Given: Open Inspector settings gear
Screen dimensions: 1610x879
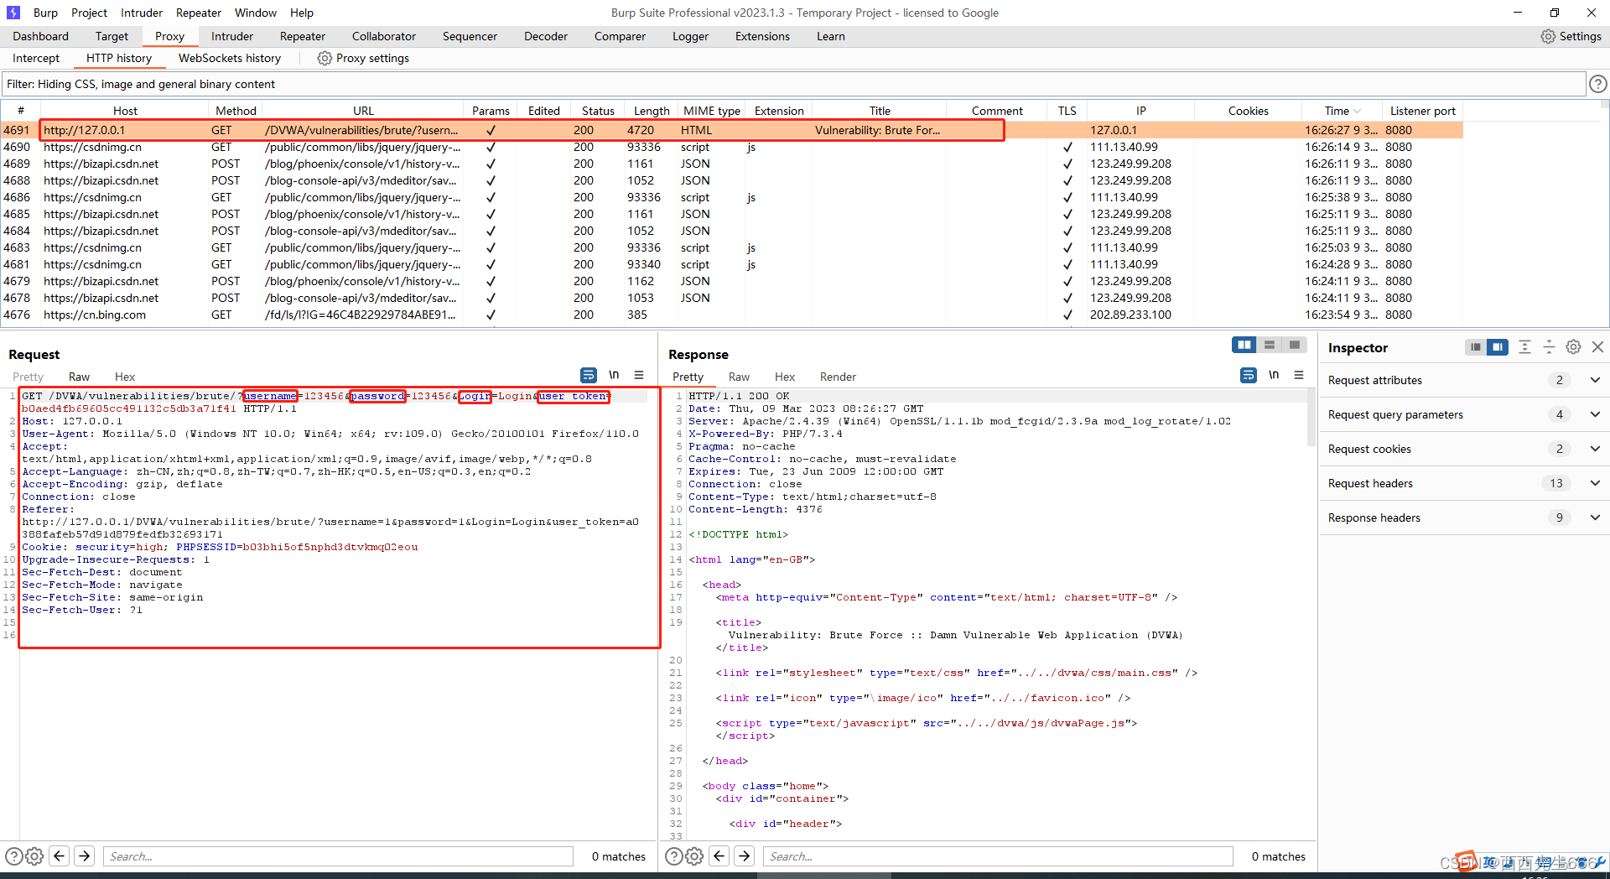Looking at the screenshot, I should point(1574,347).
